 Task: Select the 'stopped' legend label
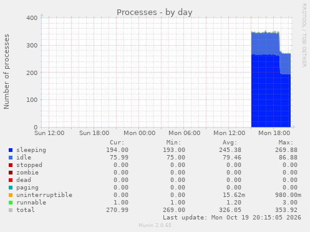point(29,165)
